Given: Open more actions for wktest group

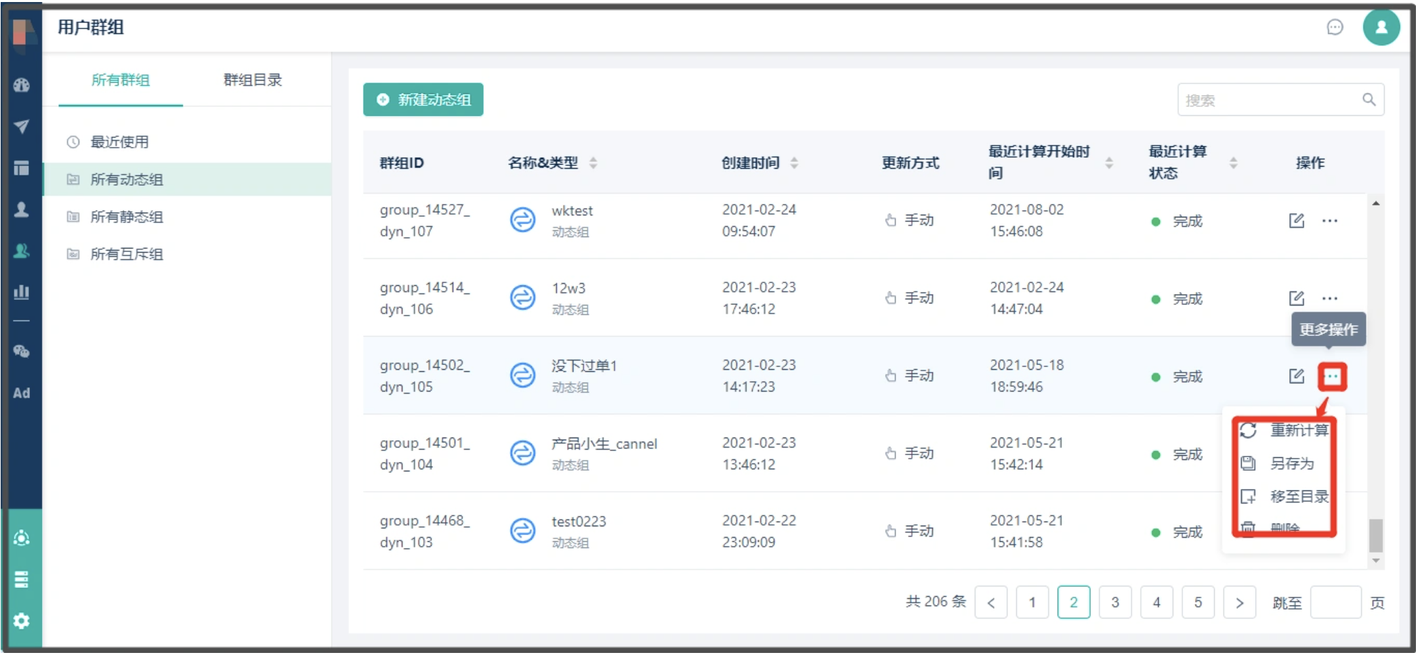Looking at the screenshot, I should (1330, 220).
